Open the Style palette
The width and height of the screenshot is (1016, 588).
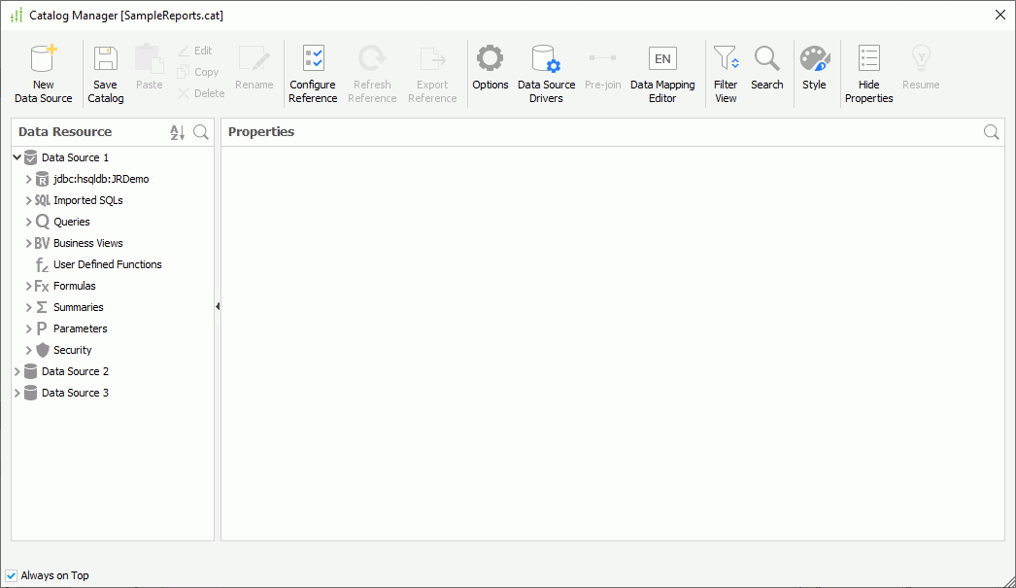point(815,59)
